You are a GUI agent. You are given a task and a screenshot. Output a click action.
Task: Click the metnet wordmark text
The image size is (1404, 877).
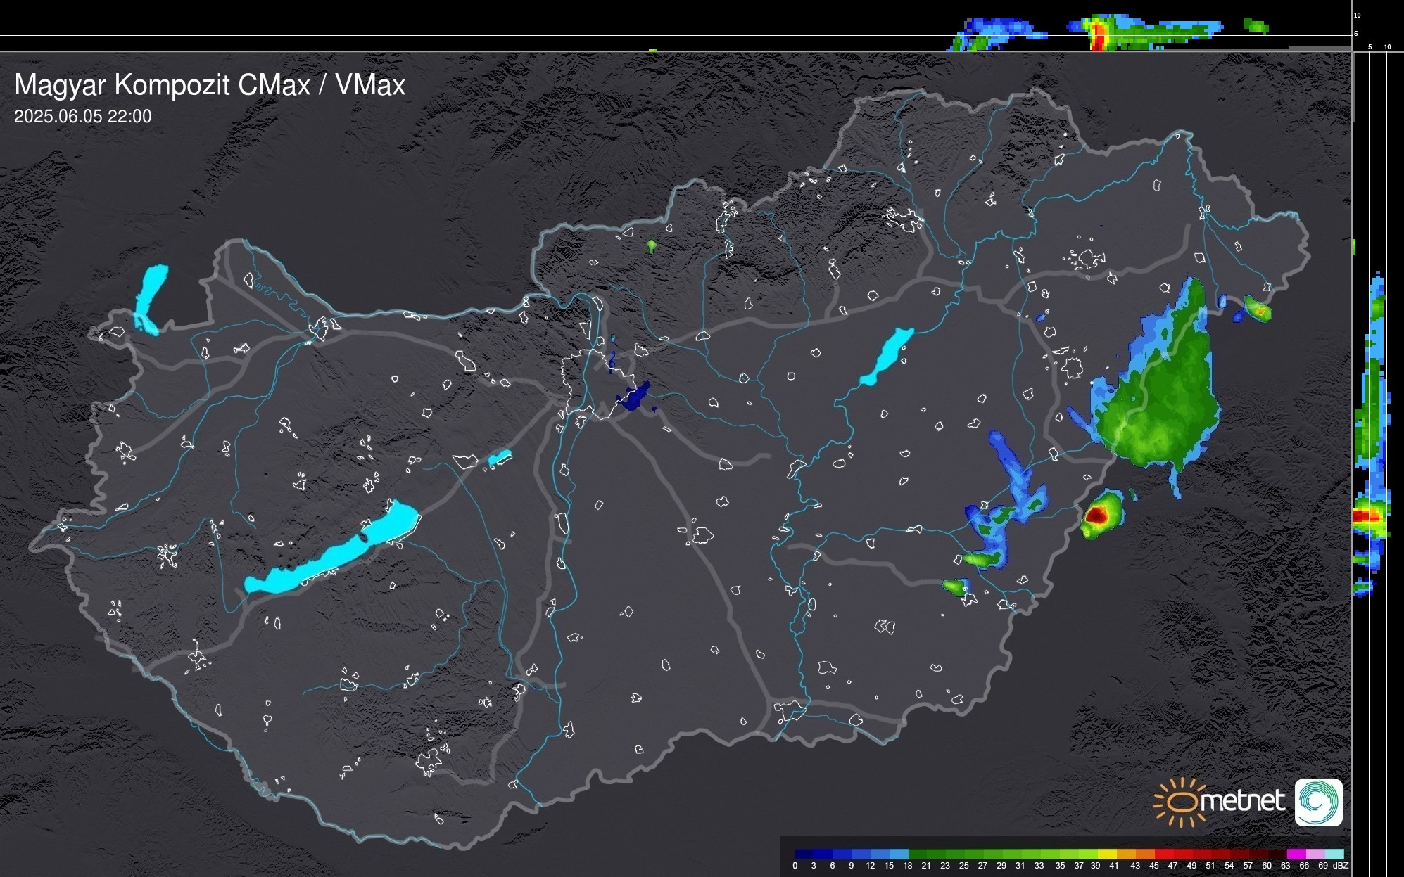(x=1242, y=801)
